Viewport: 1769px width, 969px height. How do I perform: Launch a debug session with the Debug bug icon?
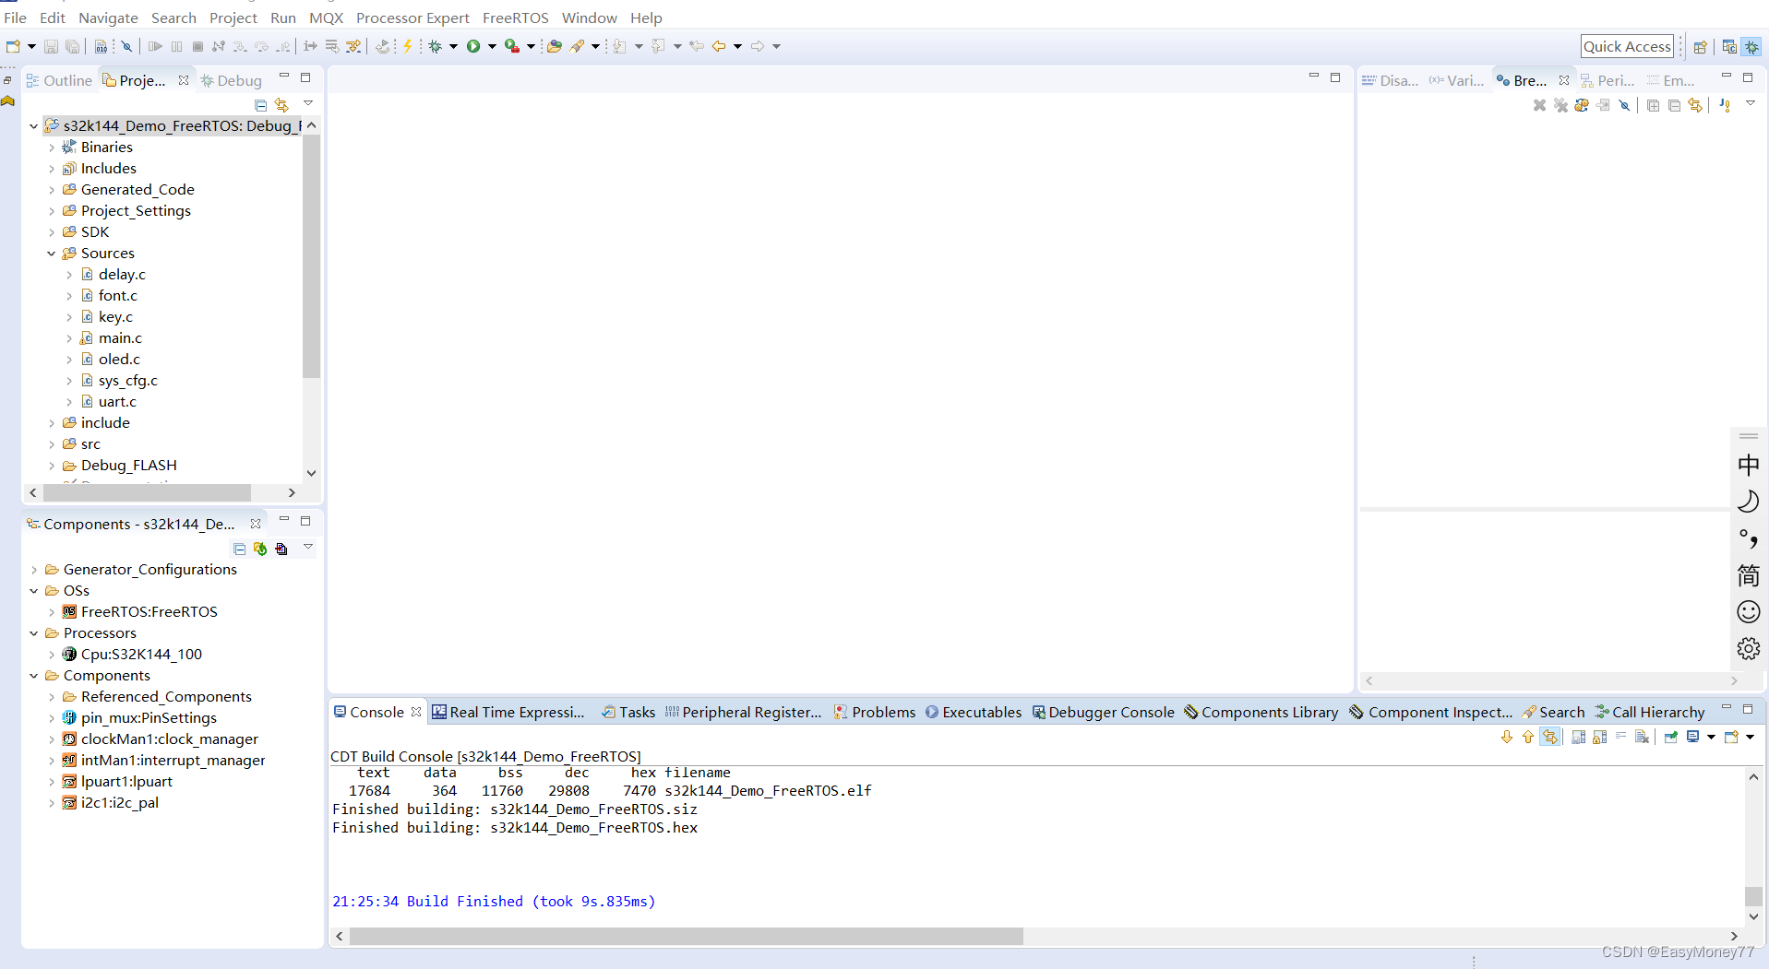[x=435, y=45]
